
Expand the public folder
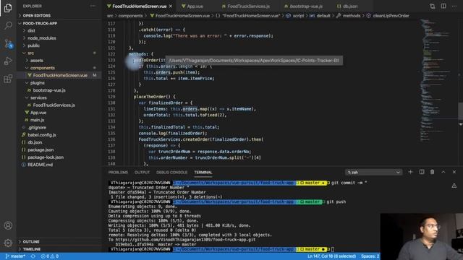(33, 45)
